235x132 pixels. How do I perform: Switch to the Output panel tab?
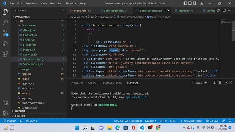coord(93,82)
